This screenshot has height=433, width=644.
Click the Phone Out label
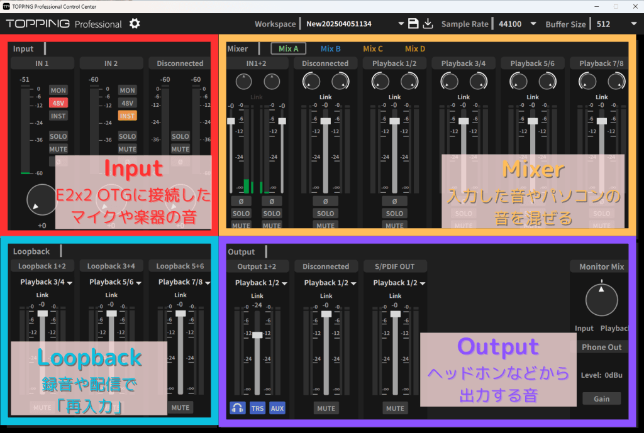602,348
